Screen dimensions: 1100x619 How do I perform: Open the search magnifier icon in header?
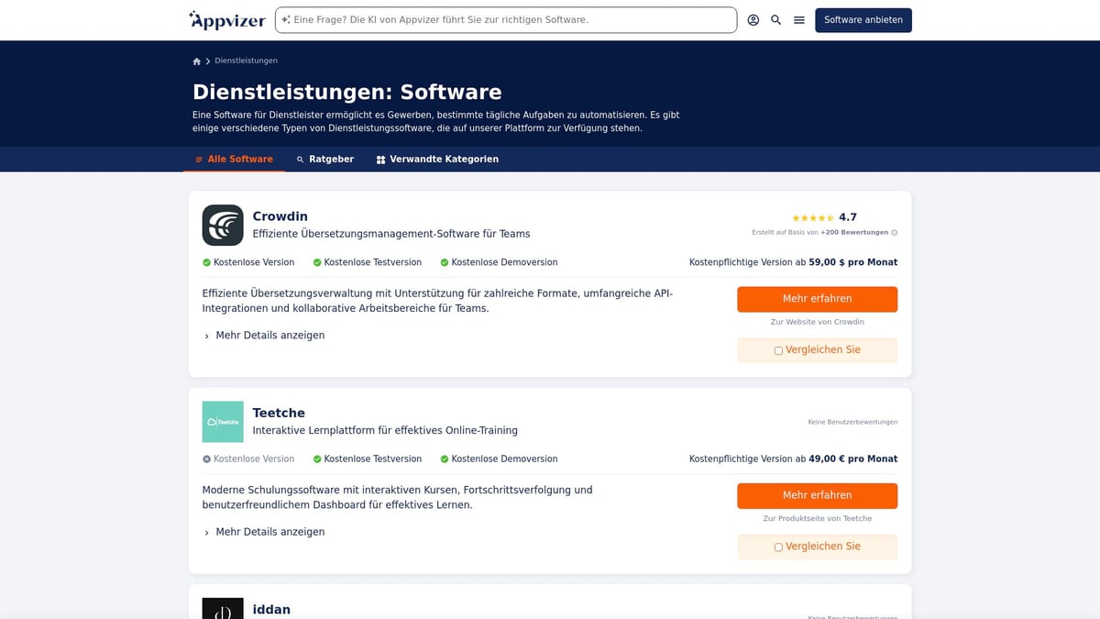[776, 20]
